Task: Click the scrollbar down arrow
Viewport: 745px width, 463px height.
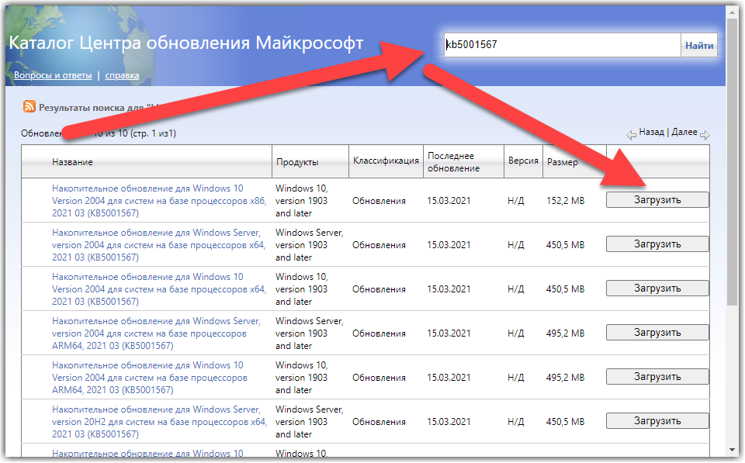Action: [733, 448]
